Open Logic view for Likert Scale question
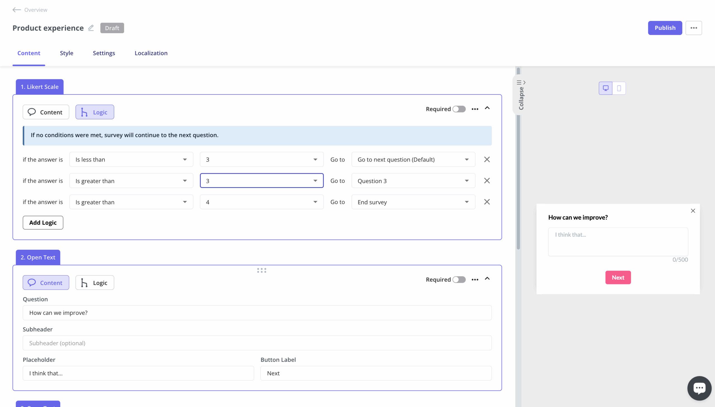Viewport: 715px width, 407px height. [x=94, y=112]
